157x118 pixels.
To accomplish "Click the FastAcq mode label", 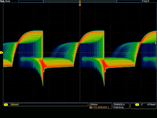I will pos(119,107).
